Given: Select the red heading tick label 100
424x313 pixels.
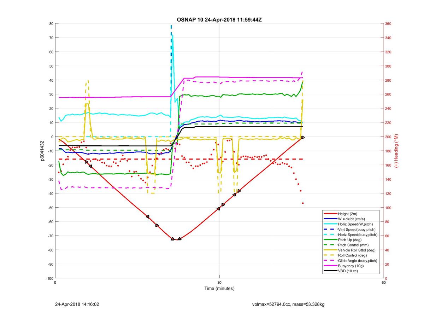Looking at the screenshot, I should point(389,208).
